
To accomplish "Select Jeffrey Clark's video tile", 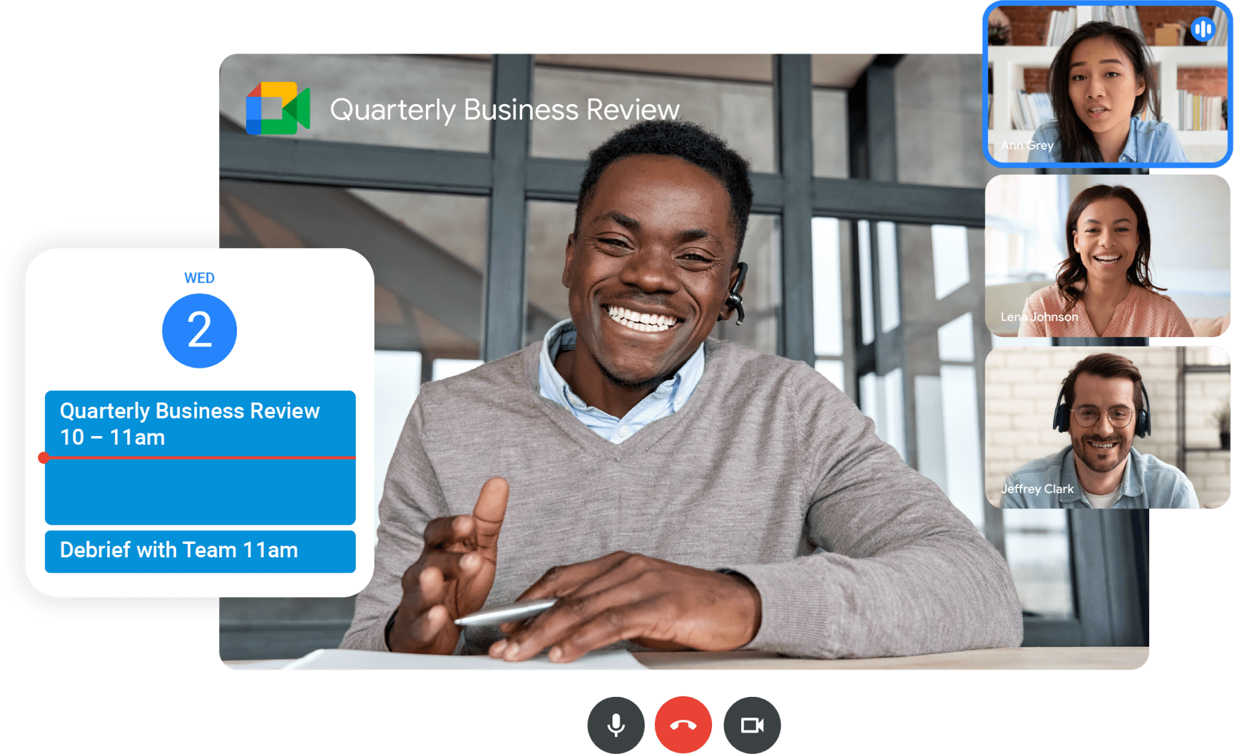I will [1107, 426].
